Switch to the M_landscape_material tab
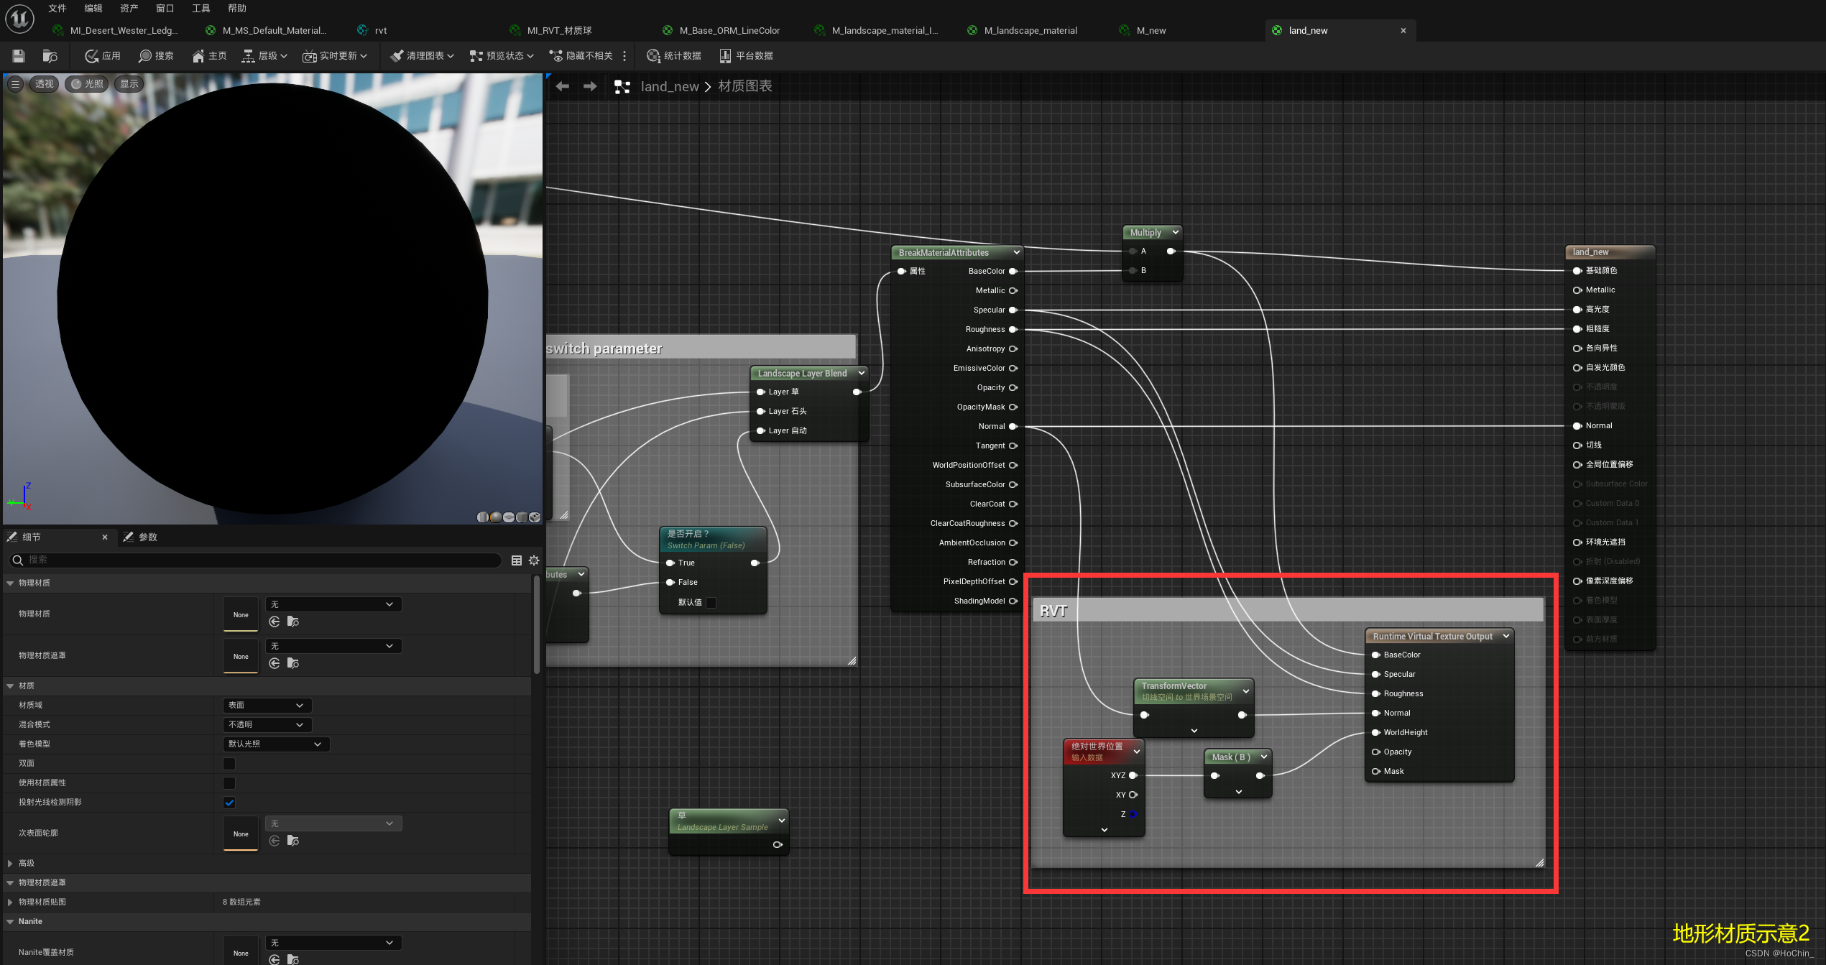The image size is (1826, 965). (x=1030, y=30)
